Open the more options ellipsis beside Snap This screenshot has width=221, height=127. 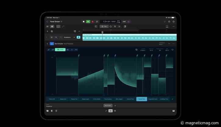click(x=173, y=26)
